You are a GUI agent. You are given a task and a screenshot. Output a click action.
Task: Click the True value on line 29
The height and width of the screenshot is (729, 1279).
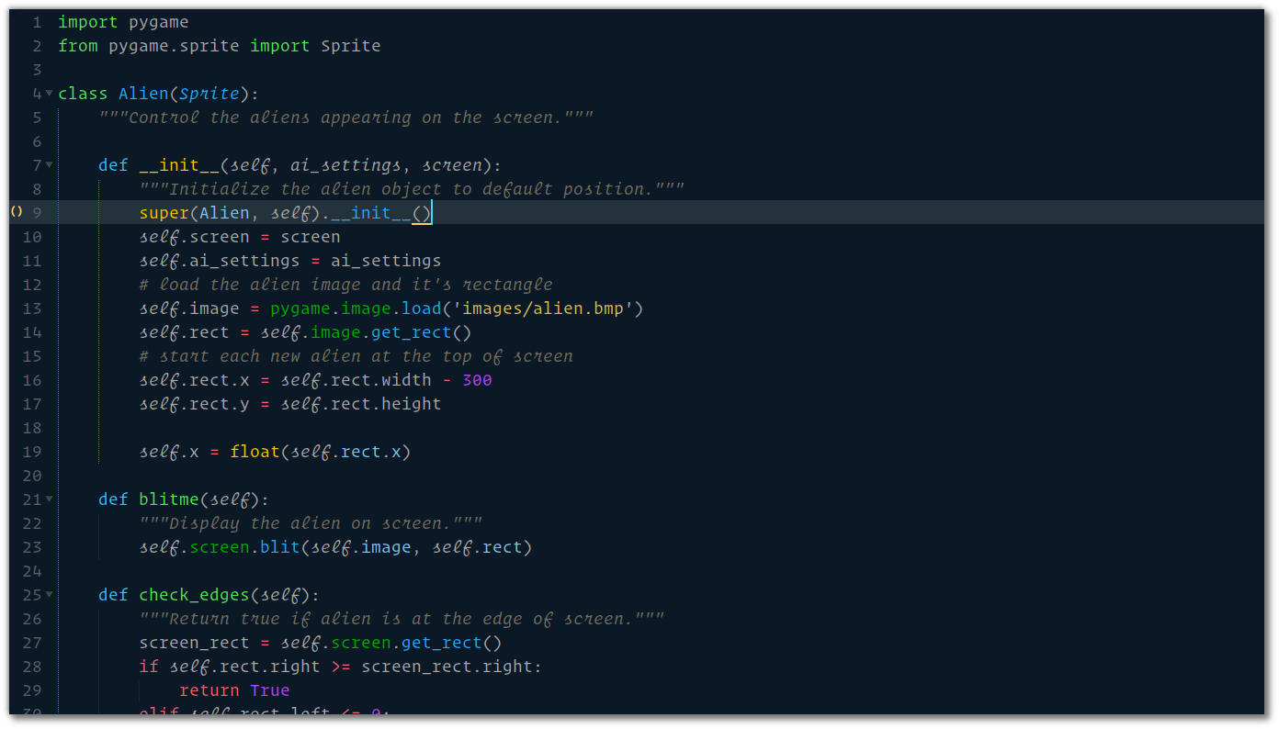pyautogui.click(x=270, y=690)
